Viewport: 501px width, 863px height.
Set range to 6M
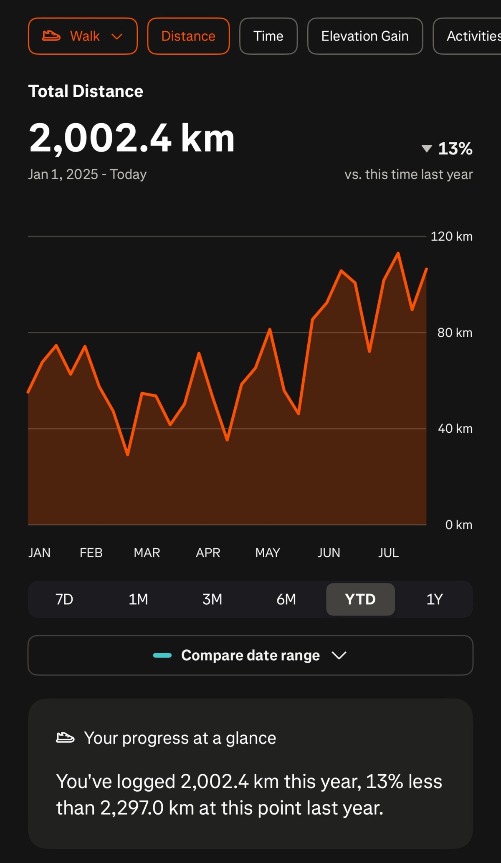pos(286,599)
